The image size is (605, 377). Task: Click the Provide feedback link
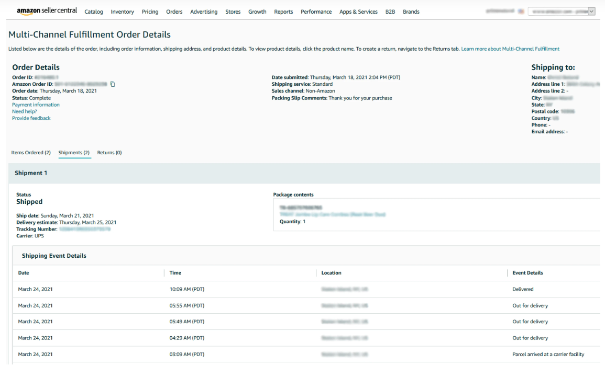tap(31, 118)
